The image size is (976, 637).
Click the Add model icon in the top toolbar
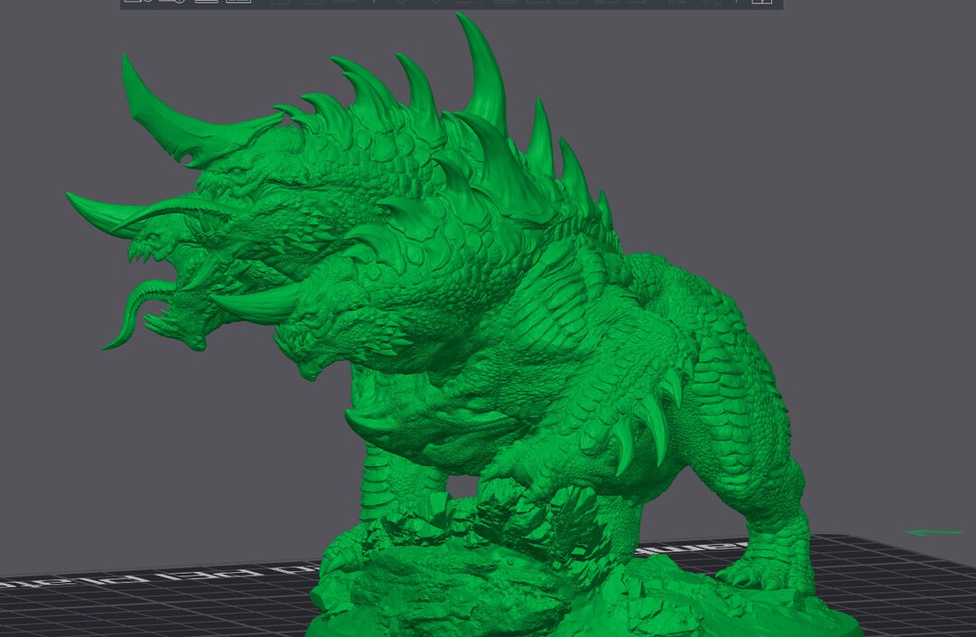(x=138, y=1)
